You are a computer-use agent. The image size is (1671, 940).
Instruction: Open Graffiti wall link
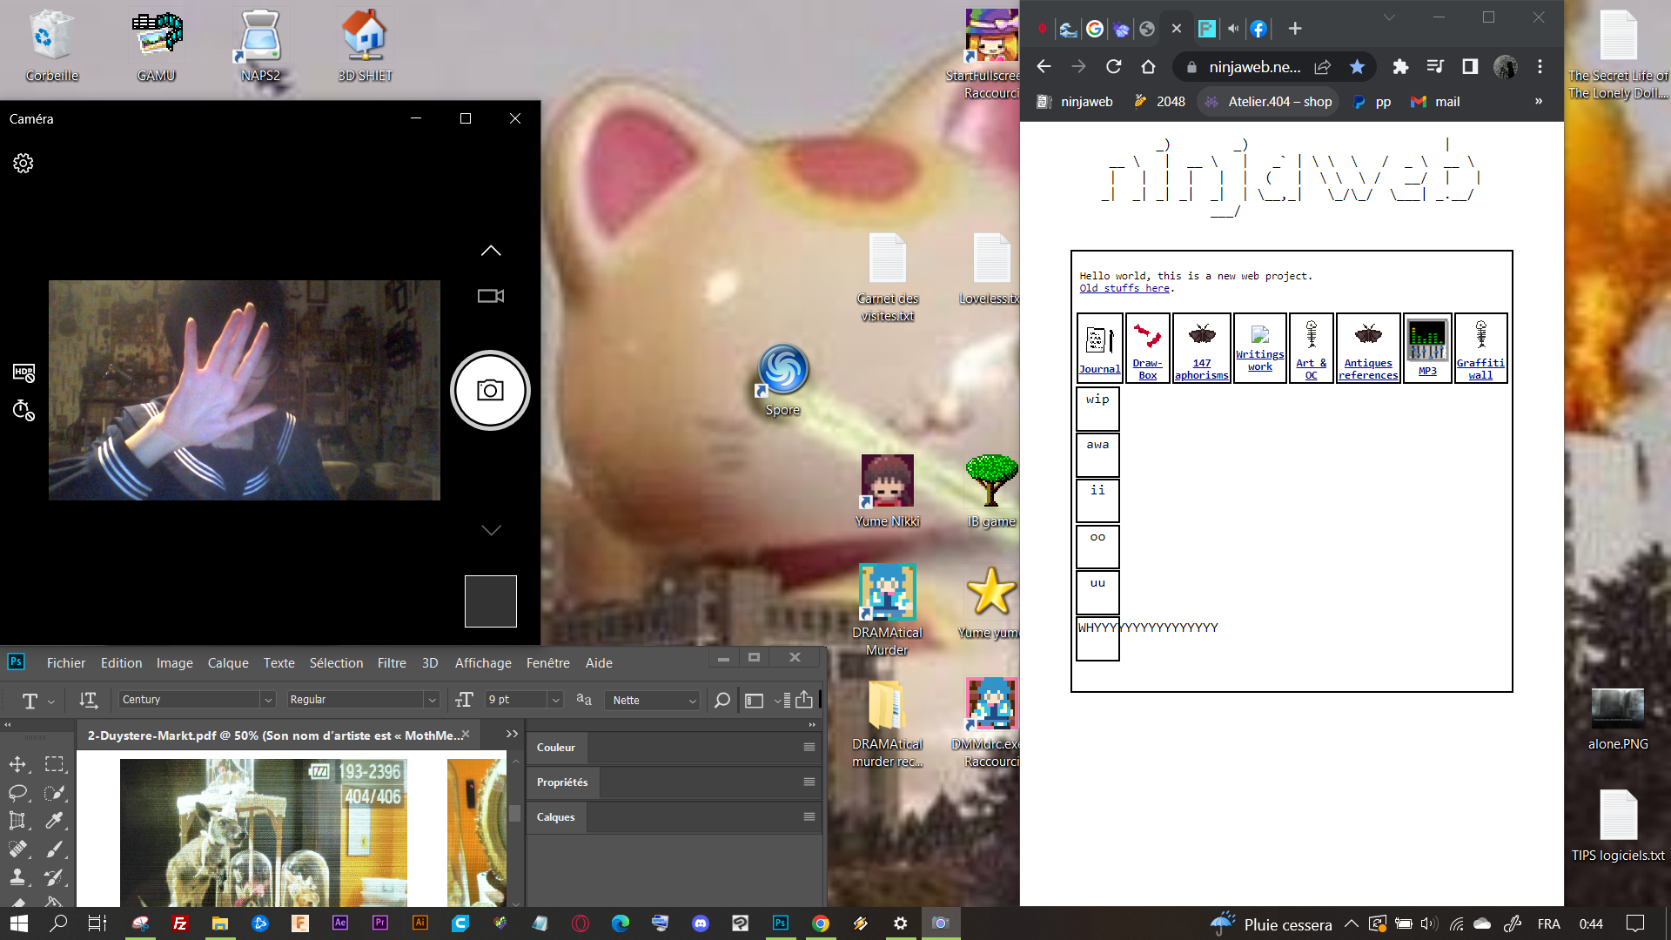[x=1480, y=369]
